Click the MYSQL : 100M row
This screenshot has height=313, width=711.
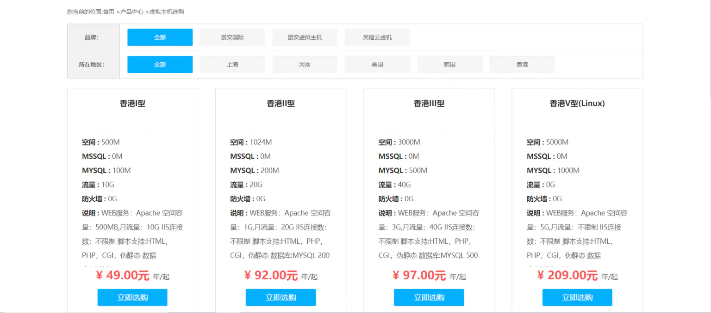[x=106, y=170]
